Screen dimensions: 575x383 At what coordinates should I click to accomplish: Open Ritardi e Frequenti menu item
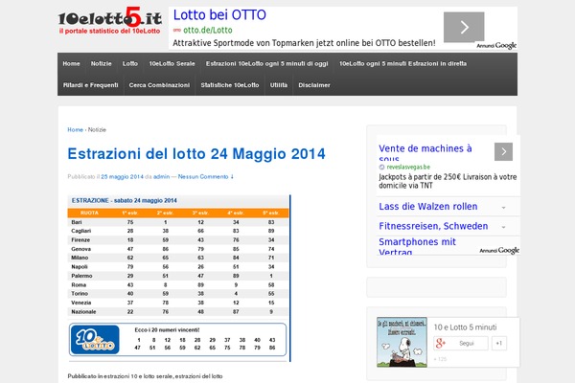click(91, 85)
